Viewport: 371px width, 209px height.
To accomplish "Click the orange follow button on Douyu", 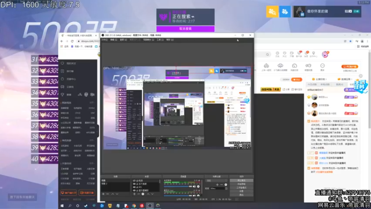I will pos(296,79).
